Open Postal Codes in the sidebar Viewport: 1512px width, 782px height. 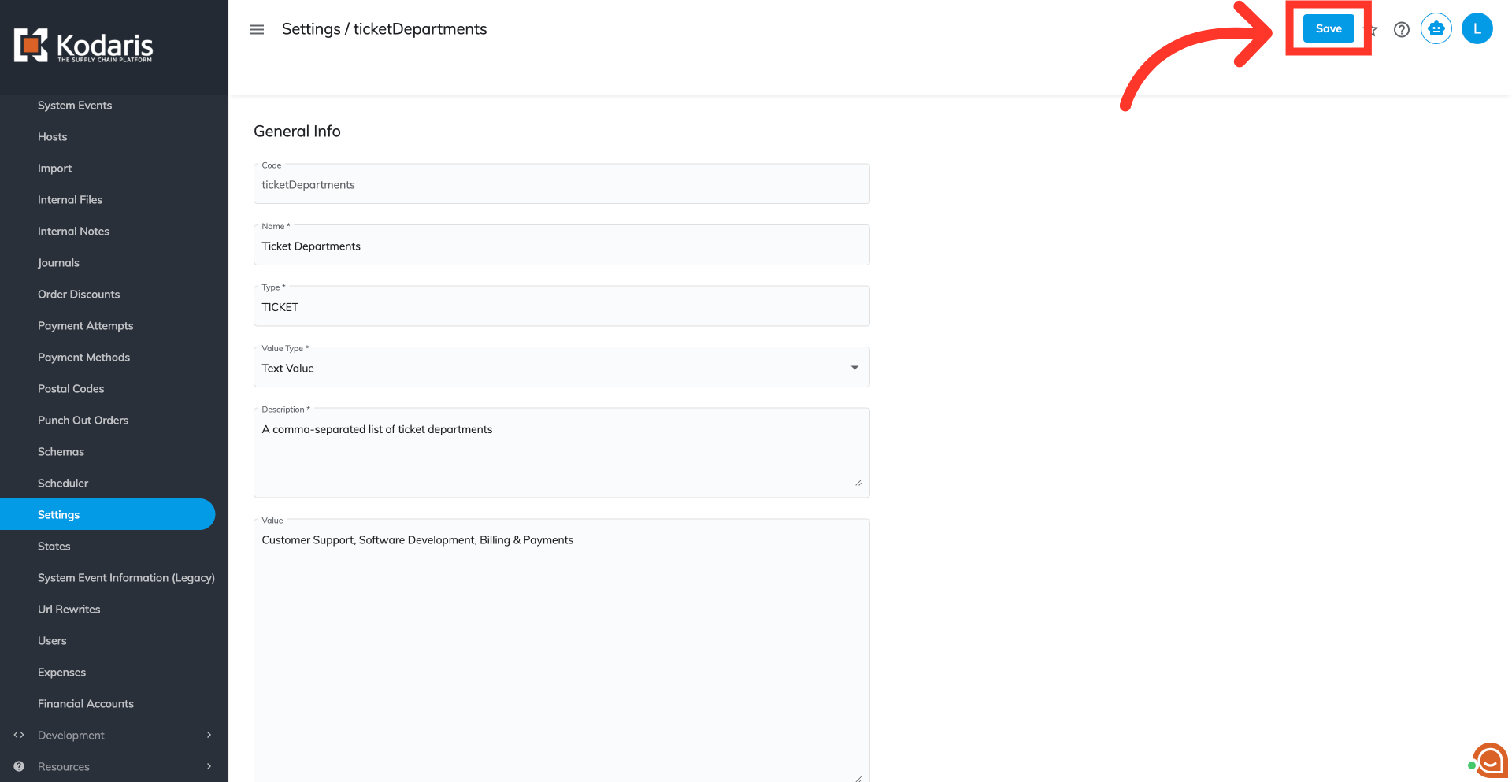(71, 388)
